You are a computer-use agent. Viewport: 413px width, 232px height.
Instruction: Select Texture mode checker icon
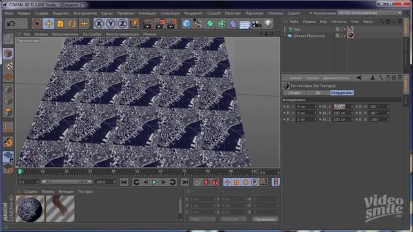pos(8,65)
